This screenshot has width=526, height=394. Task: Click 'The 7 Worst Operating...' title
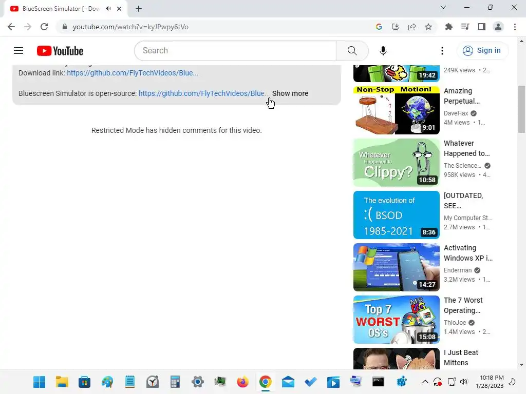(463, 305)
